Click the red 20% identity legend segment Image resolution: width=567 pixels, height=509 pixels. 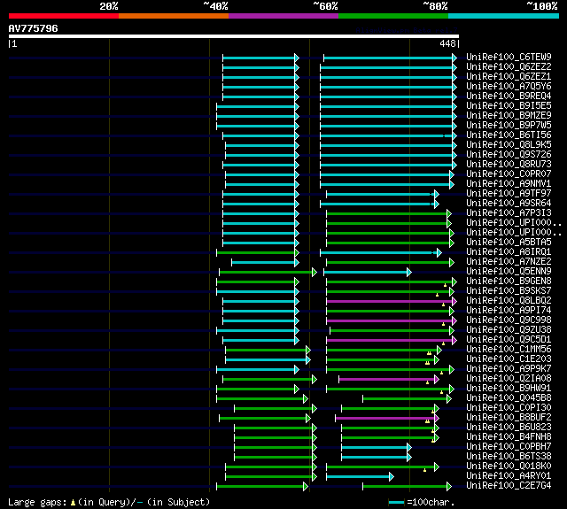click(x=64, y=16)
